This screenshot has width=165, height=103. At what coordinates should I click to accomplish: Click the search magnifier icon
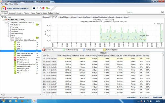162,12
